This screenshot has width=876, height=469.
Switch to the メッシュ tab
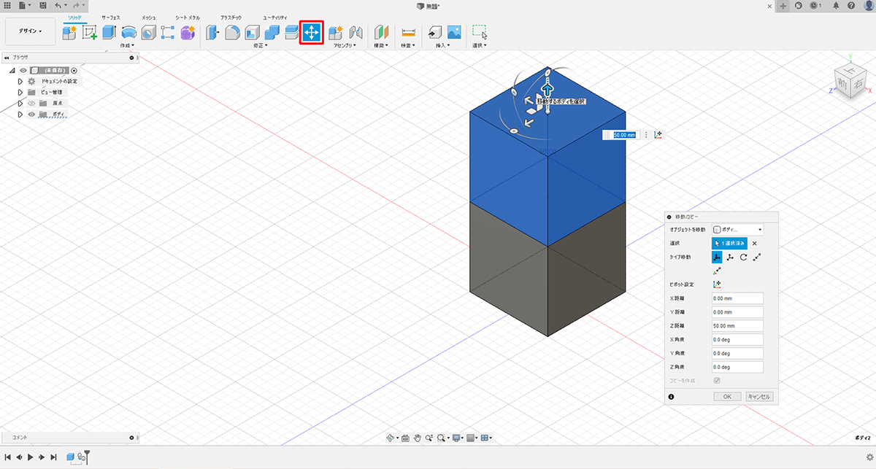(x=149, y=16)
